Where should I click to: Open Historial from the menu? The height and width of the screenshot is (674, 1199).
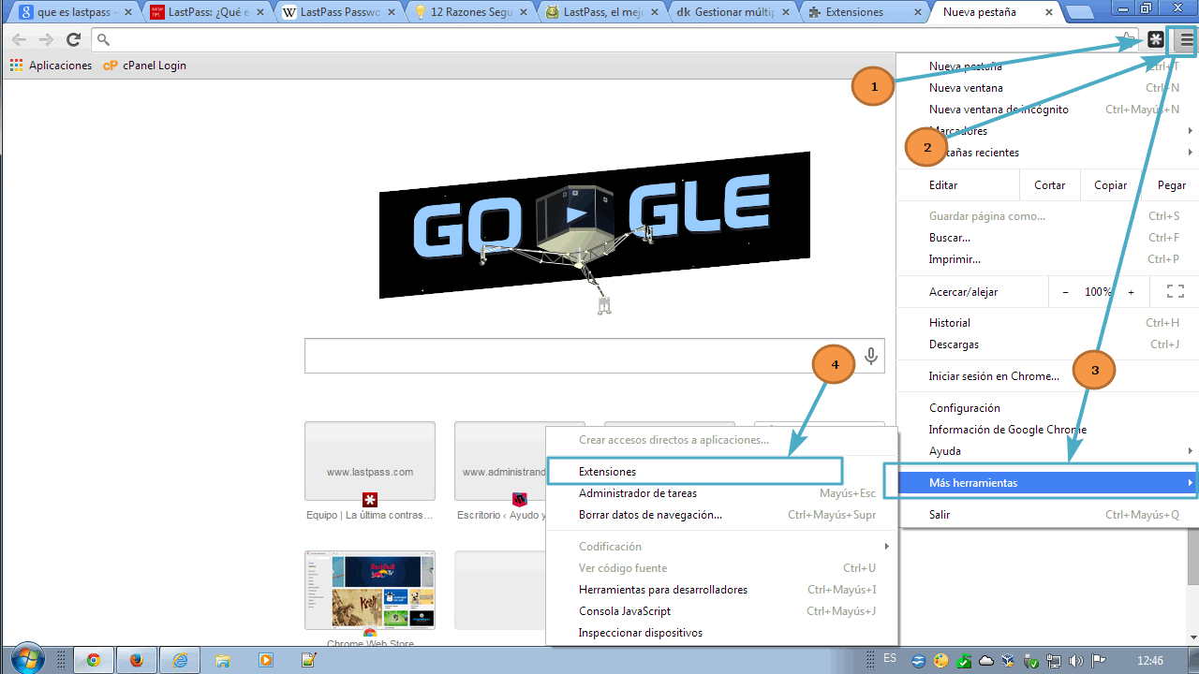[x=1047, y=323]
